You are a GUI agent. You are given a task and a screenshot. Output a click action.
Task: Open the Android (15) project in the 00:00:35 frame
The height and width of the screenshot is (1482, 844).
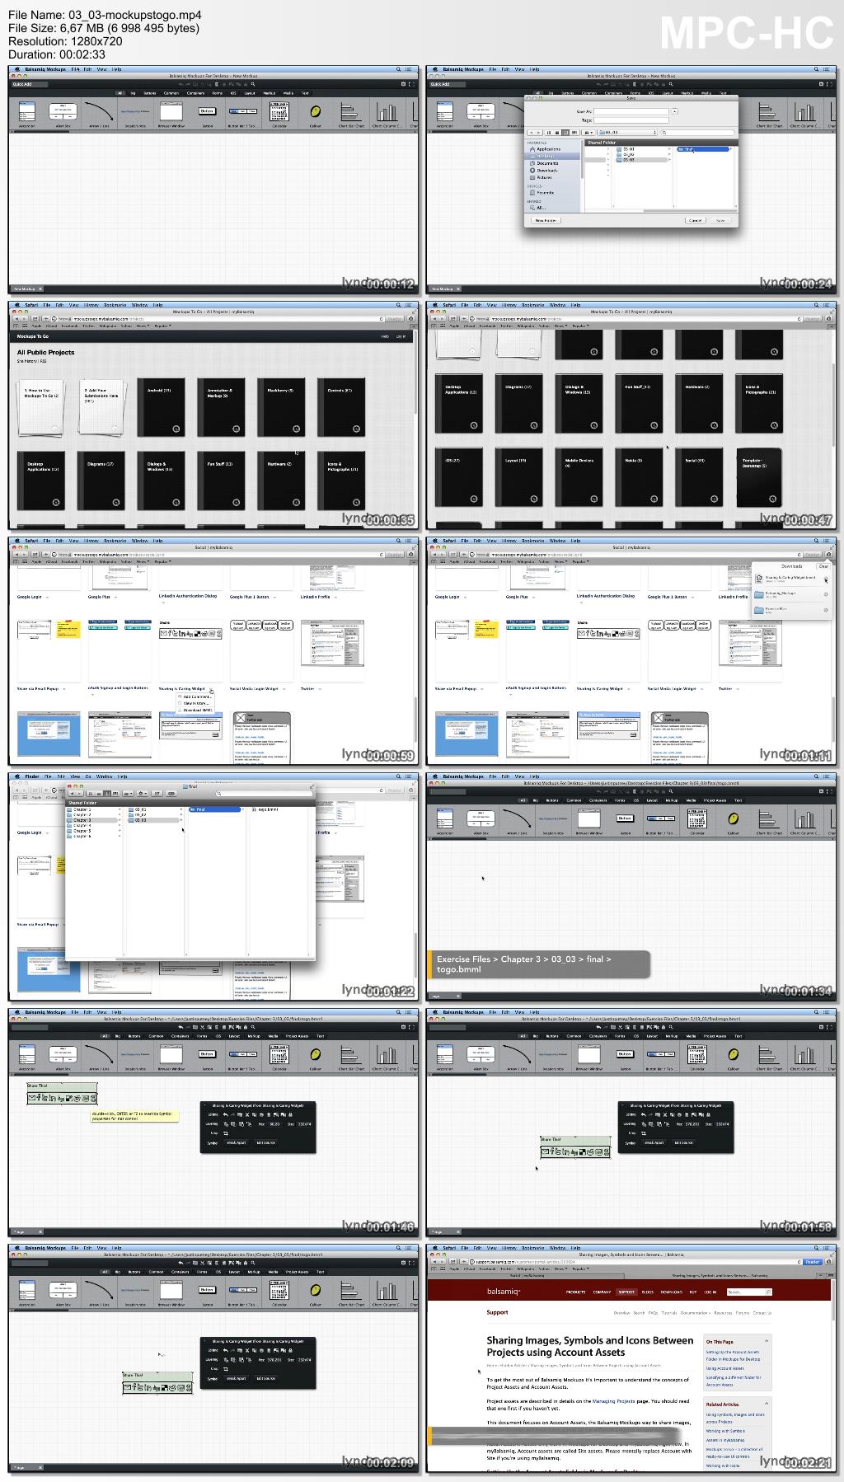pos(160,407)
